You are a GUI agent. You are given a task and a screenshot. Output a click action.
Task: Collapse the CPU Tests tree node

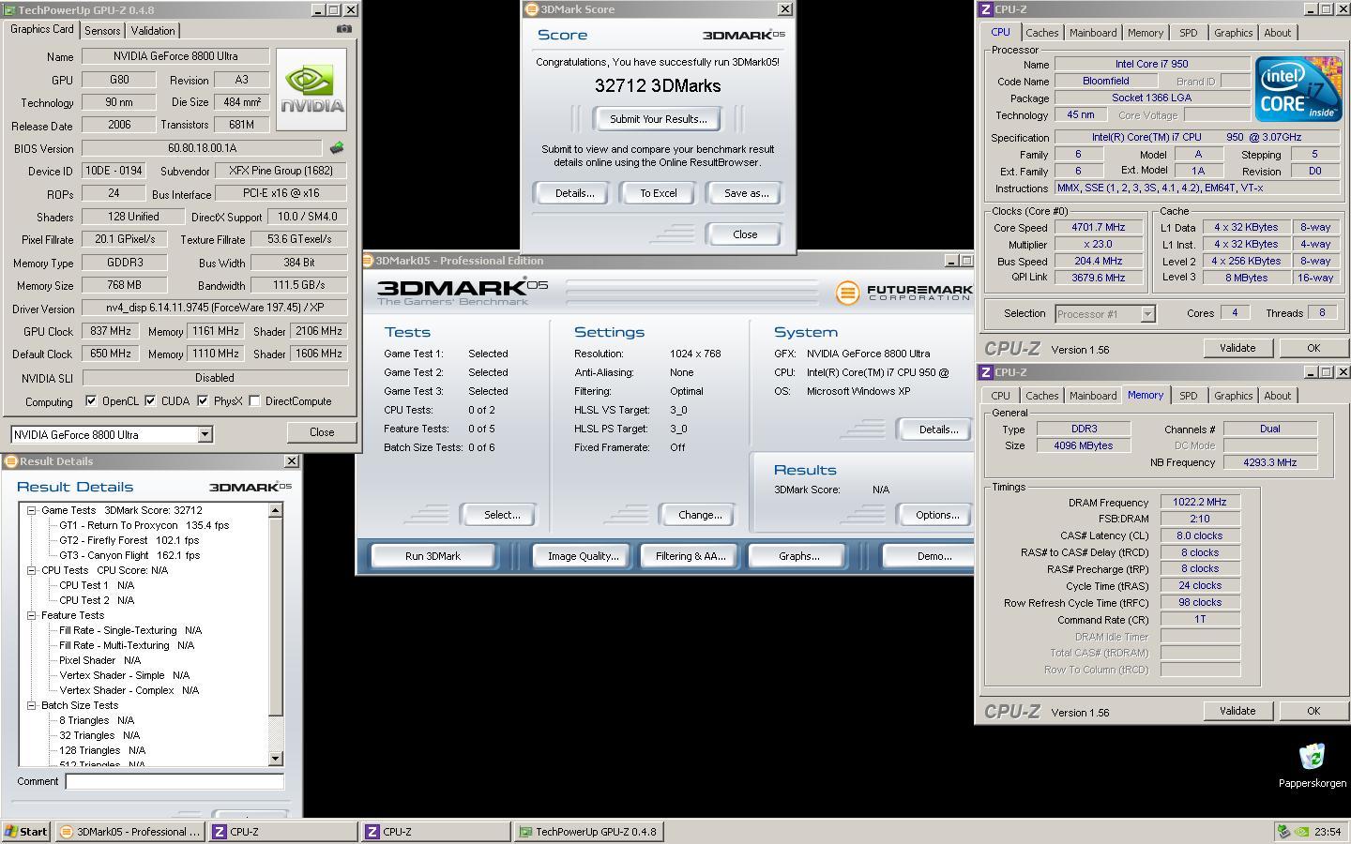pyautogui.click(x=31, y=570)
